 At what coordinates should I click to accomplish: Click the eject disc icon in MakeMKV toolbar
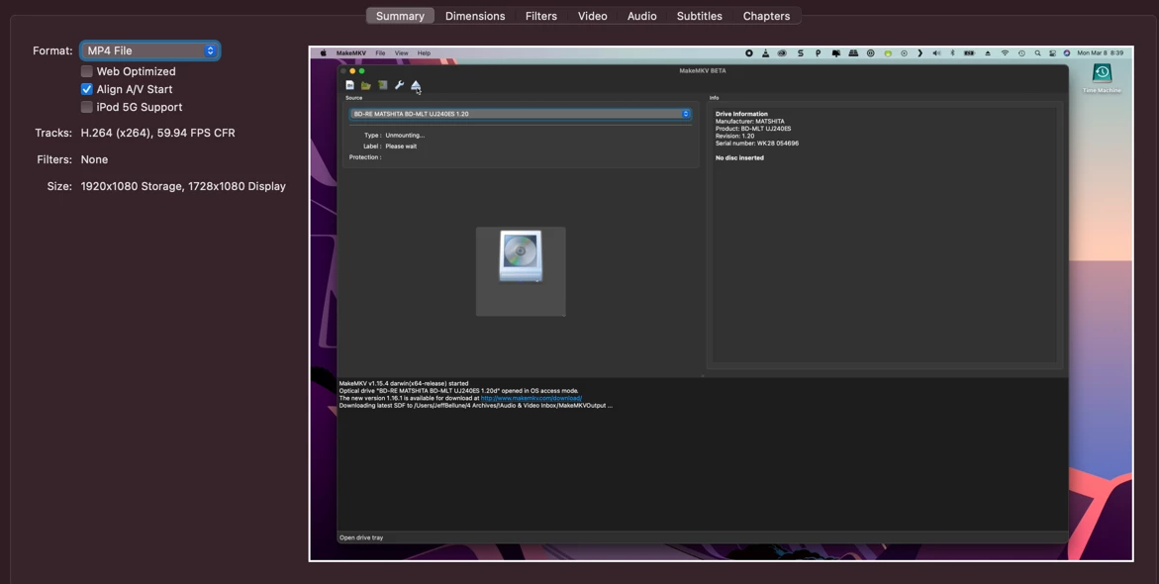click(416, 85)
